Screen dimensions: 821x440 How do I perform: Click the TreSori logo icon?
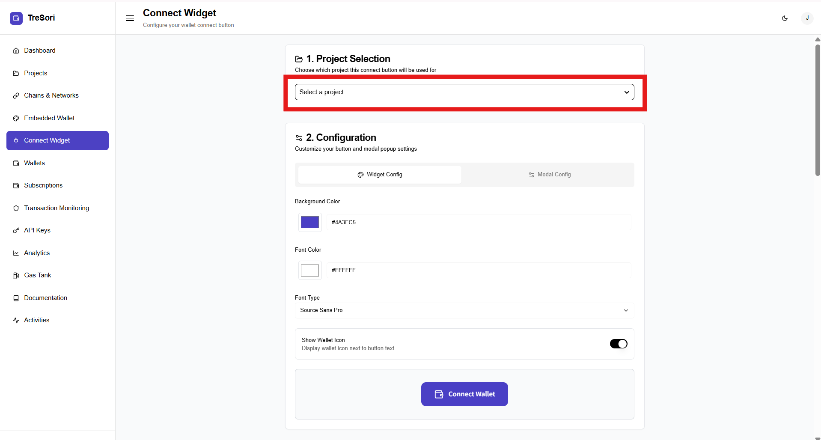click(x=16, y=18)
